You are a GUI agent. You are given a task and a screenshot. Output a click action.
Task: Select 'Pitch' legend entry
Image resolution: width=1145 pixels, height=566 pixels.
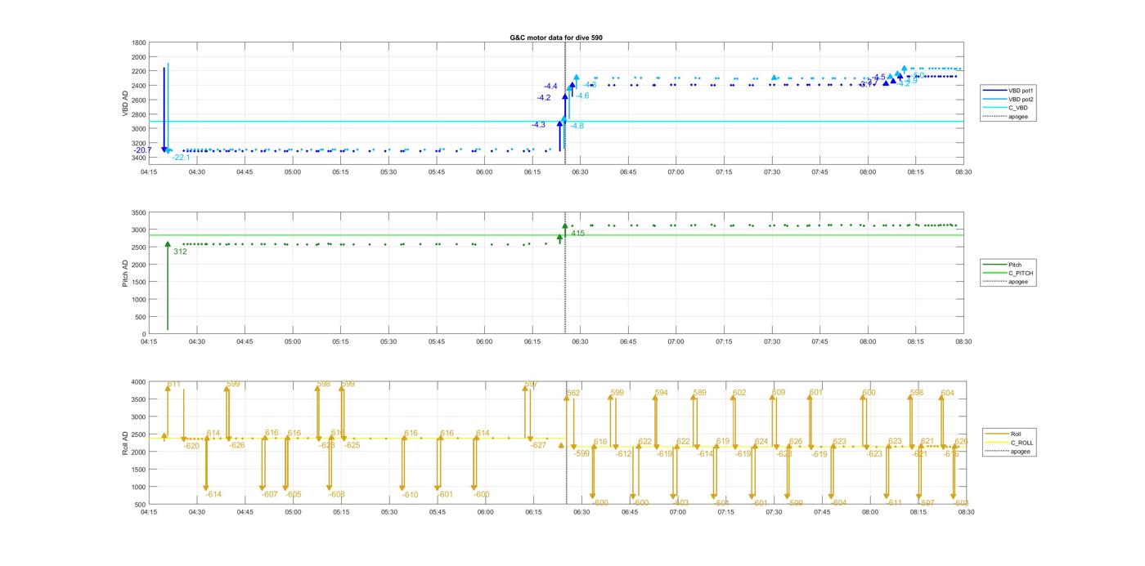tap(1015, 265)
